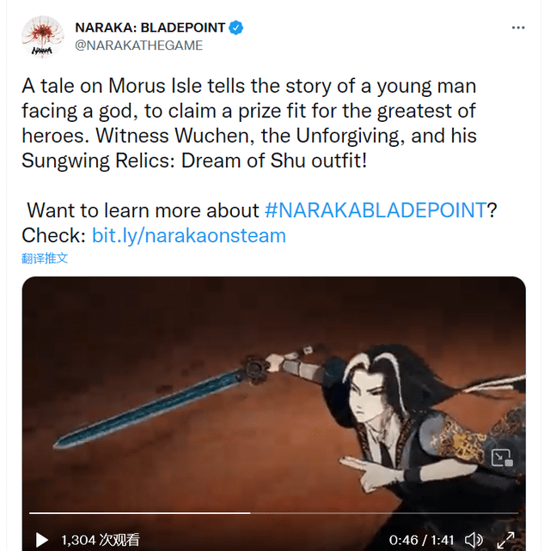Open the NARAKA: BLADEPOINT account name
The width and height of the screenshot is (550, 551).
[x=150, y=27]
